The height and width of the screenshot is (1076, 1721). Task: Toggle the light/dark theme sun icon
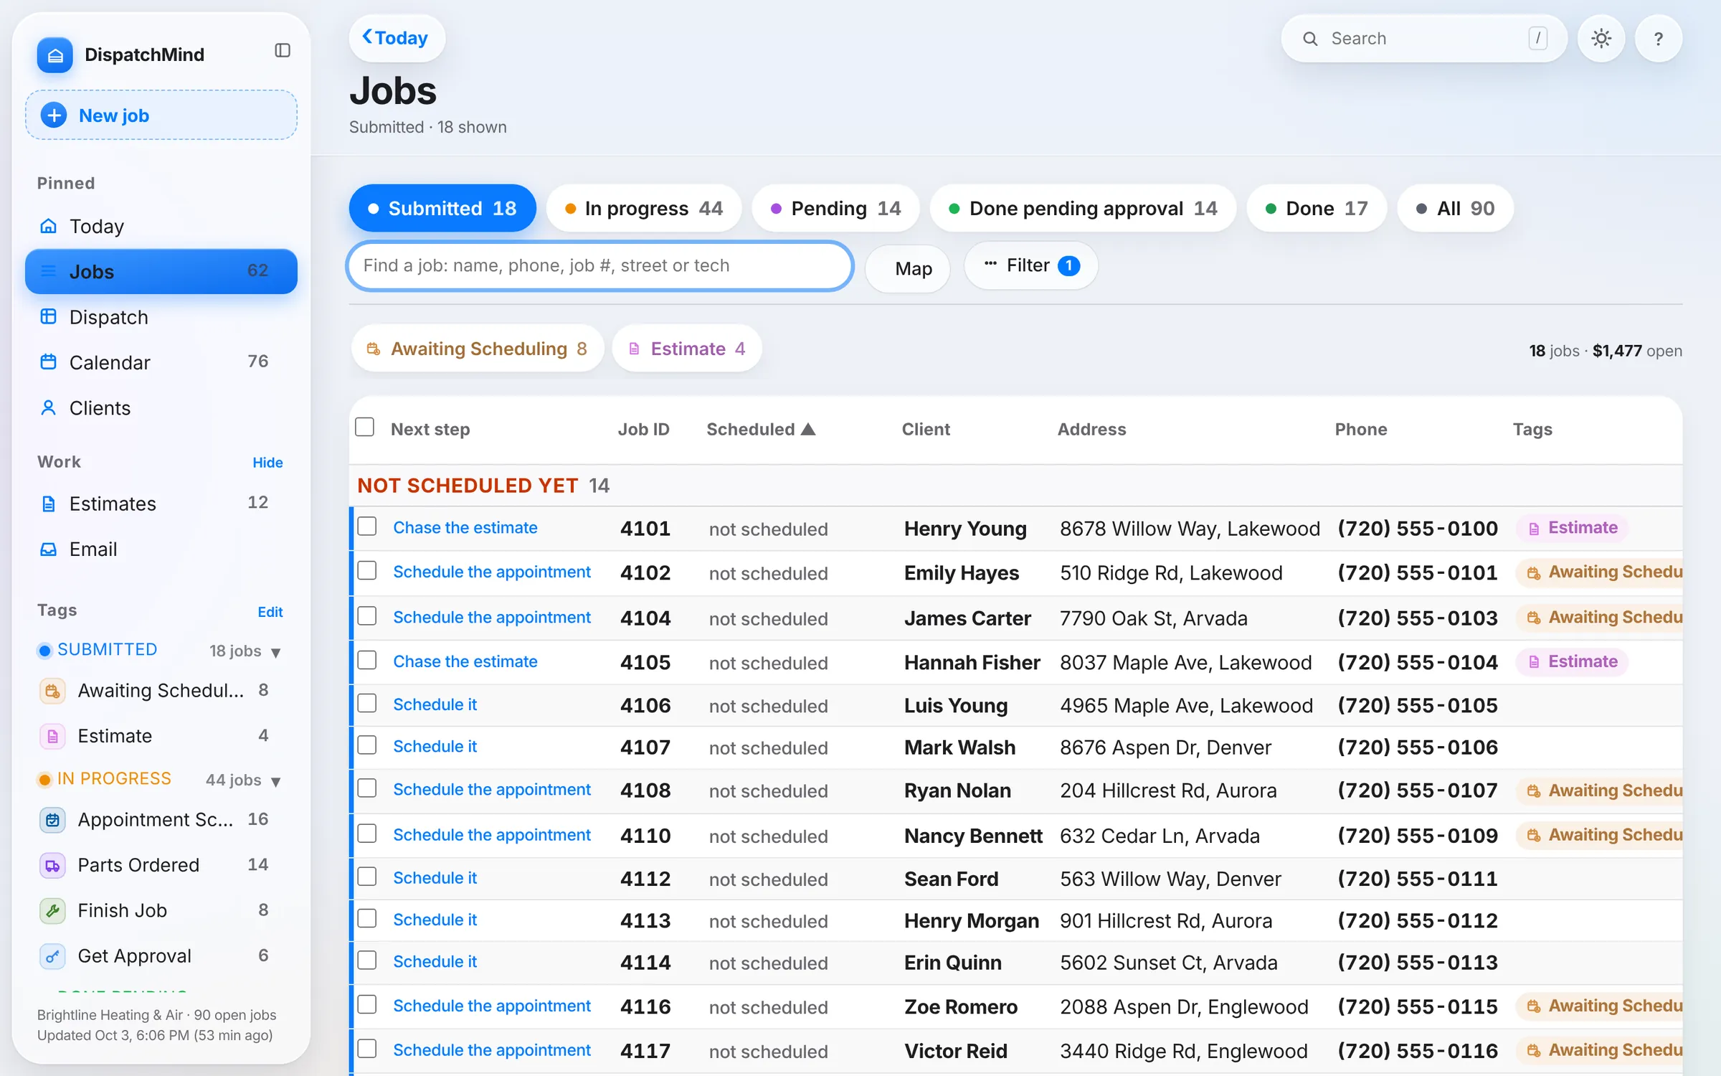(x=1601, y=39)
